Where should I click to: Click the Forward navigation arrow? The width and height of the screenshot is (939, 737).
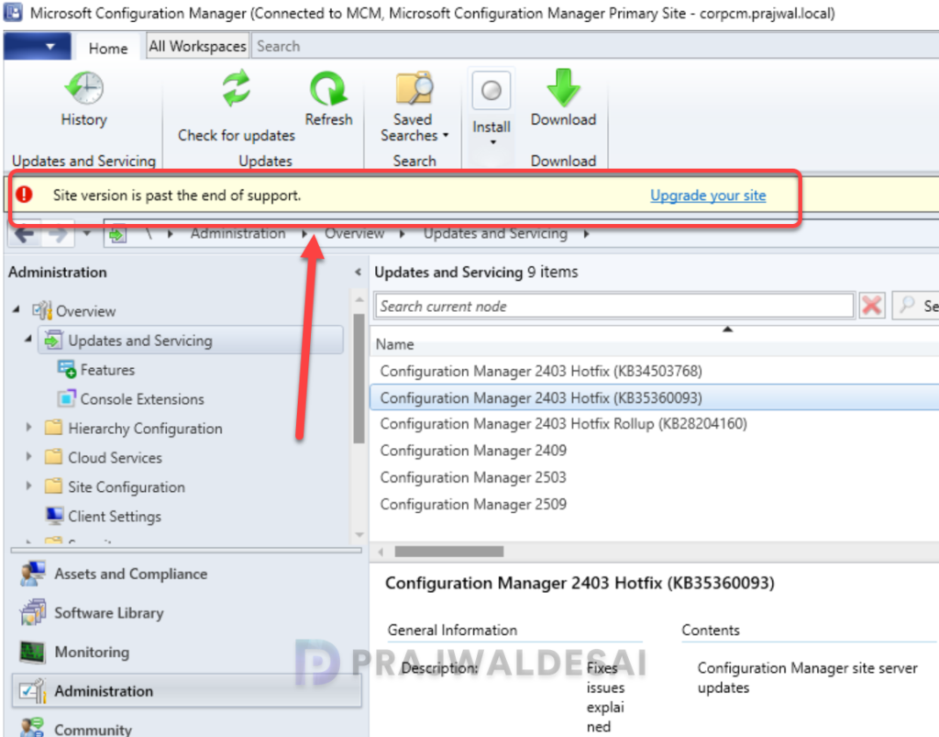click(58, 234)
